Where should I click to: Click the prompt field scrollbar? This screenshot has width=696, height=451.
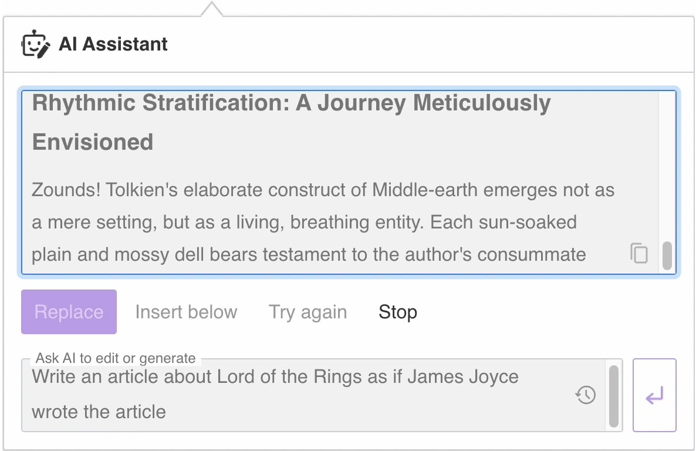(x=613, y=395)
